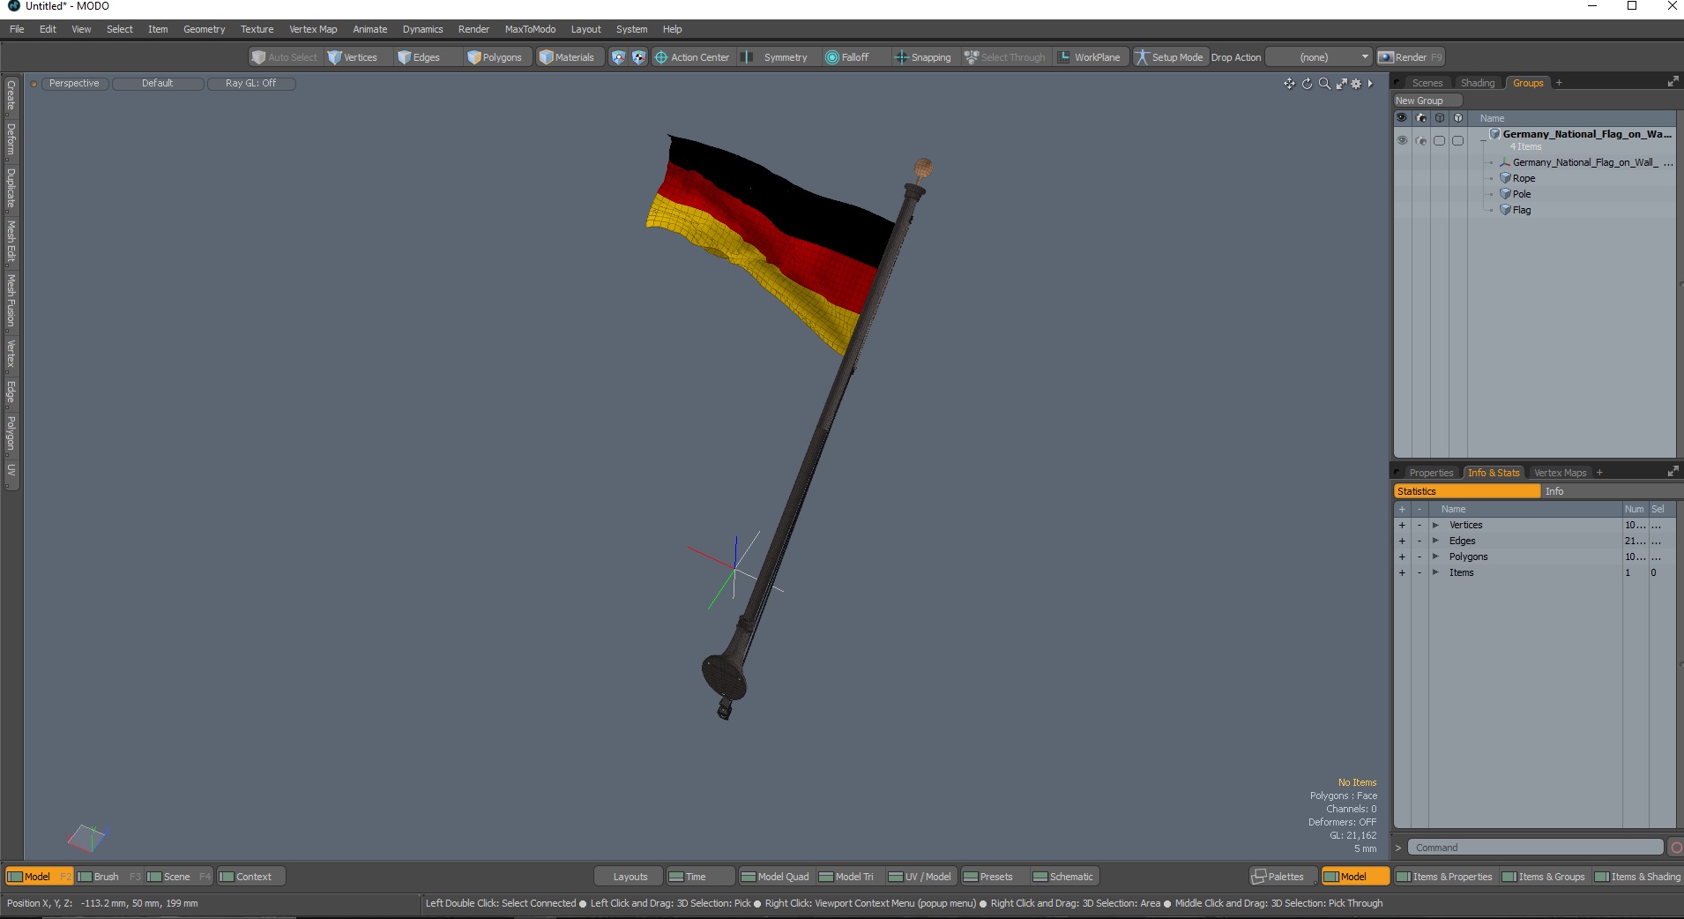Click the Rope mesh item
This screenshot has width=1684, height=919.
coord(1523,178)
